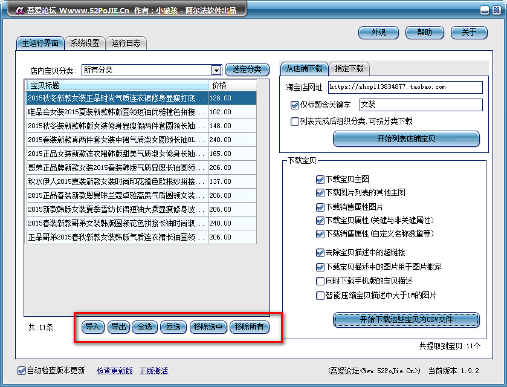The image size is (507, 387).
Task: Select row 2015正品女装新款连衣裙韩版甜美
Action: [x=141, y=154]
